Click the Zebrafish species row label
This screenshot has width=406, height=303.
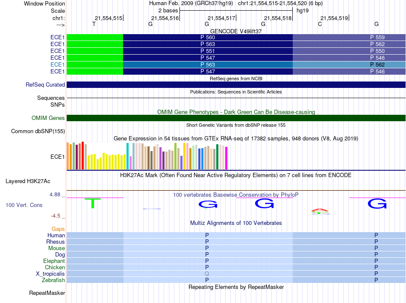point(53,280)
